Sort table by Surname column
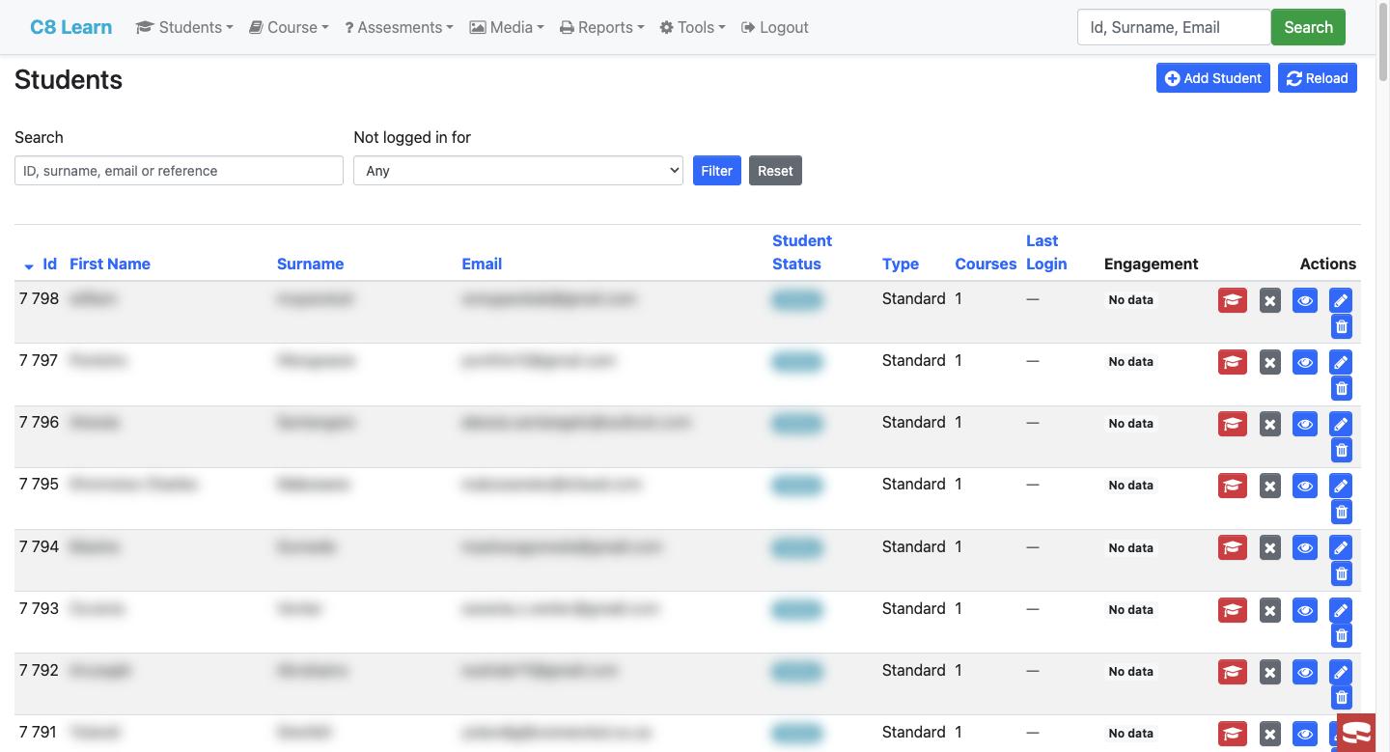 pyautogui.click(x=310, y=264)
